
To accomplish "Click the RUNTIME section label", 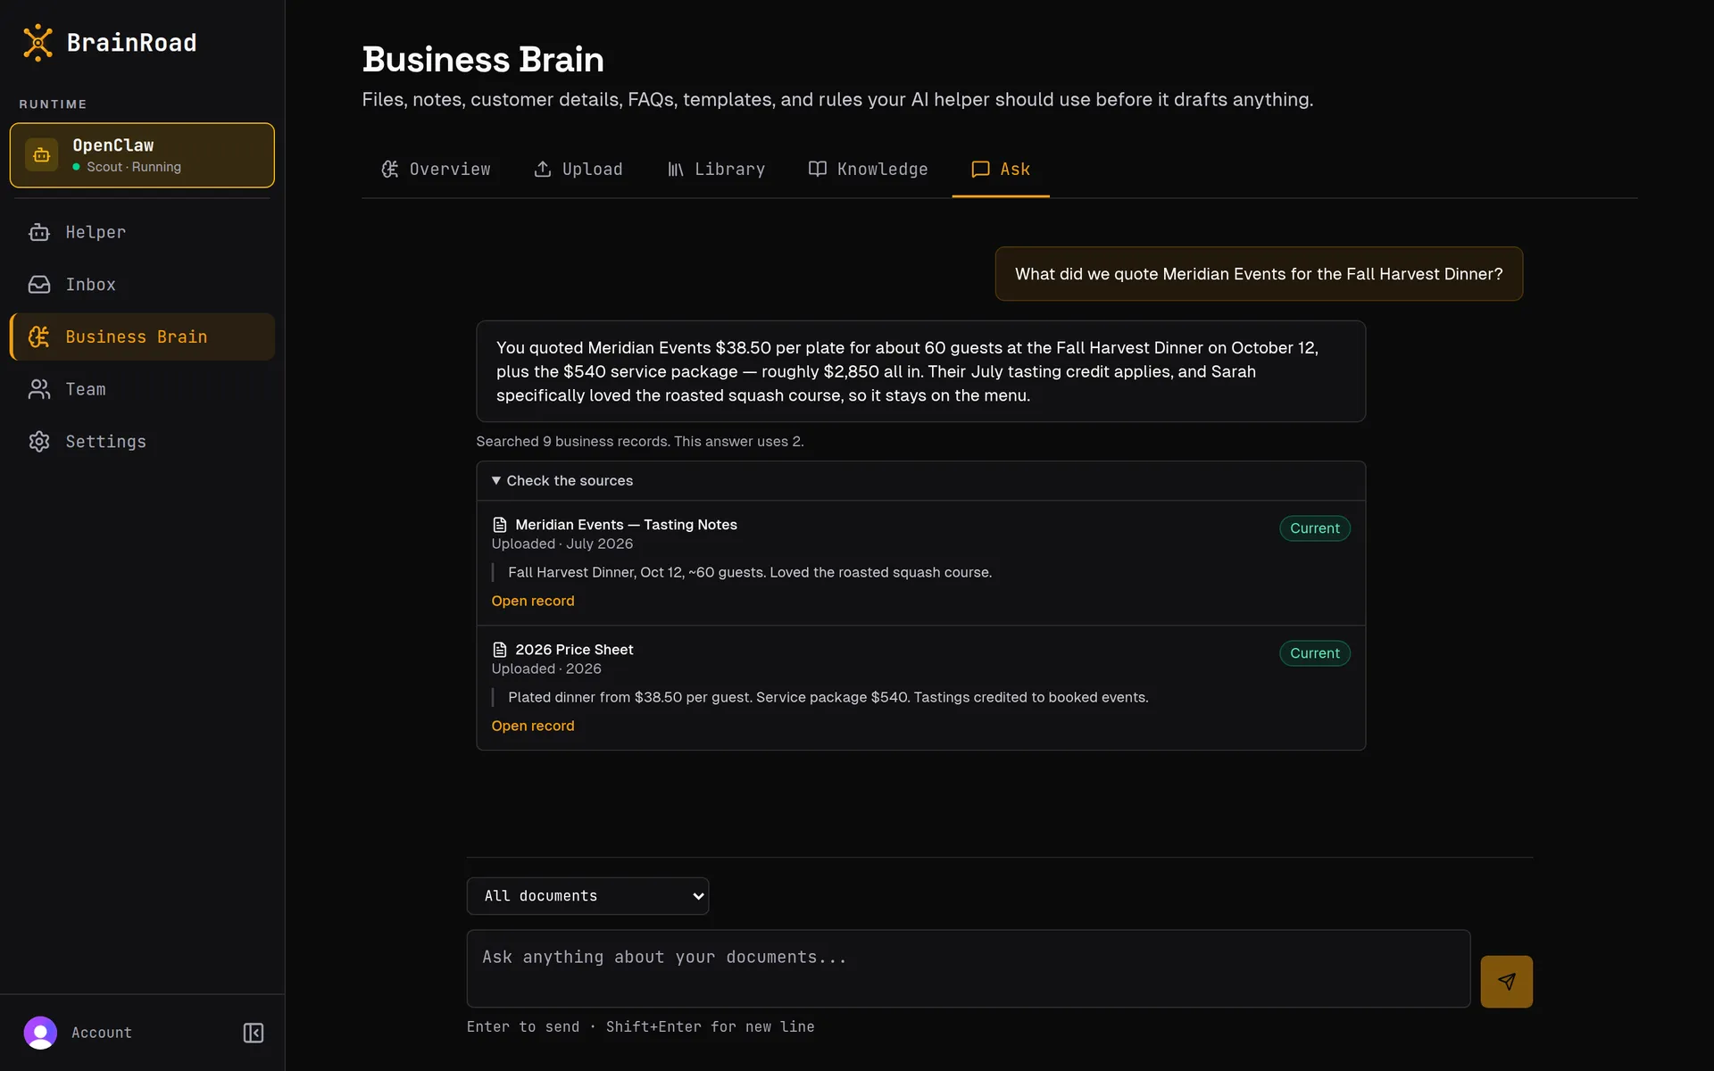I will (x=54, y=104).
